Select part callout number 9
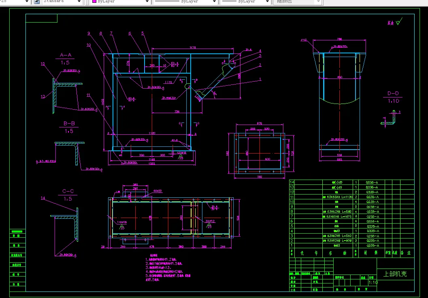 tap(89, 33)
